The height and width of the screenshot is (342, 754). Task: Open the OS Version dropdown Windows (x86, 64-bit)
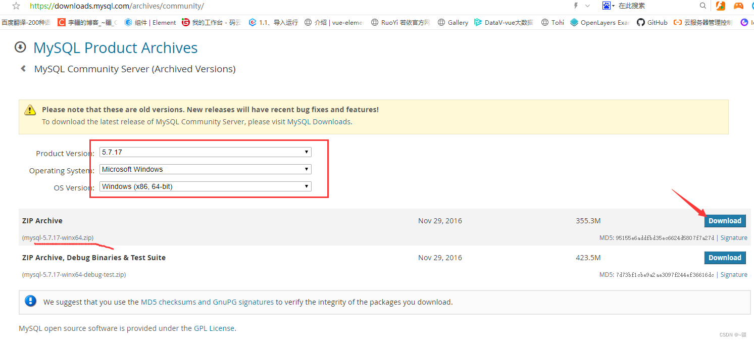click(x=206, y=186)
